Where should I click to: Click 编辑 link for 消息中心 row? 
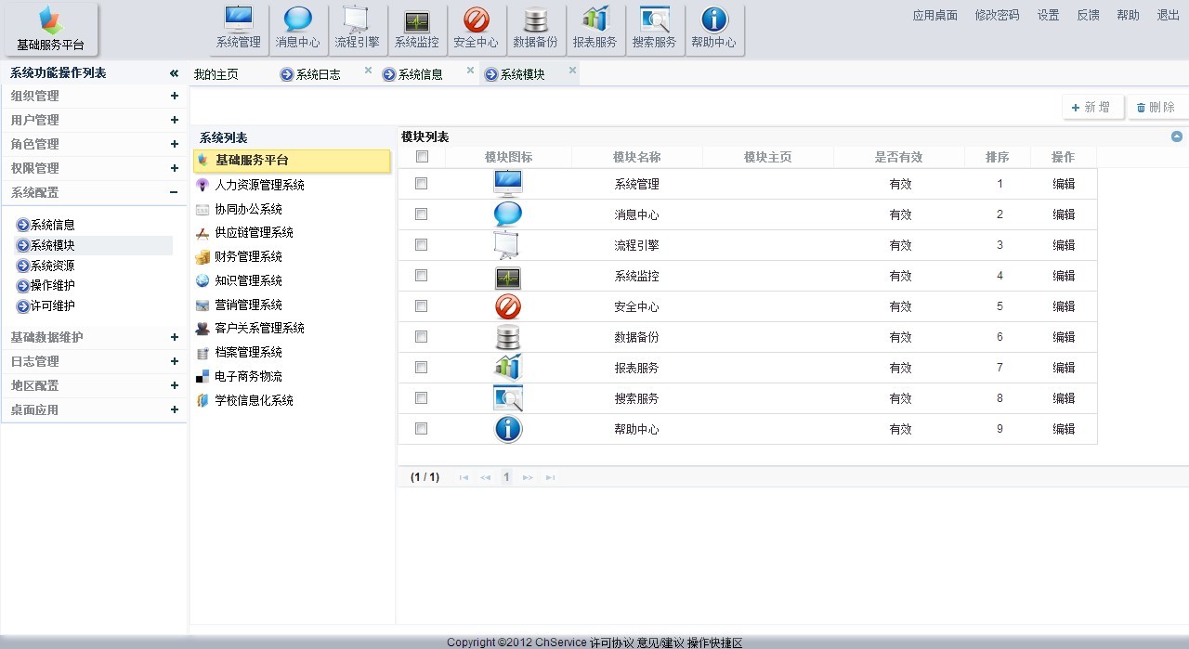pyautogui.click(x=1064, y=214)
